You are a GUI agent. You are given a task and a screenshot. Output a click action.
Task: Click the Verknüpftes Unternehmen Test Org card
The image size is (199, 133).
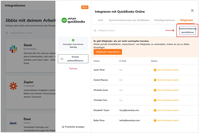73,44
